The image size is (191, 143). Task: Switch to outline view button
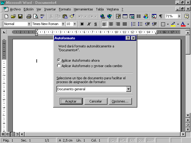point(17,134)
